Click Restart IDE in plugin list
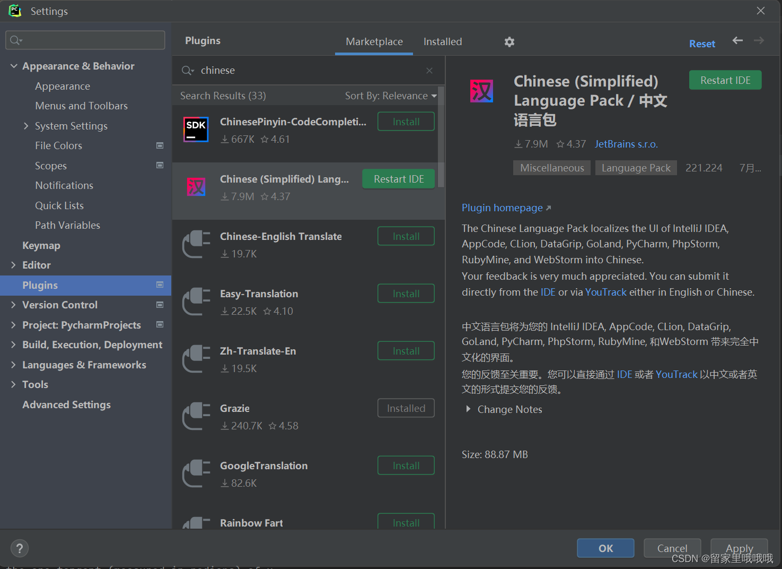This screenshot has height=569, width=782. point(399,179)
